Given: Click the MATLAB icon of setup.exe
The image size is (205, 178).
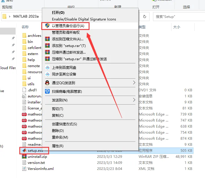Looking at the screenshot, I should coord(24,150).
